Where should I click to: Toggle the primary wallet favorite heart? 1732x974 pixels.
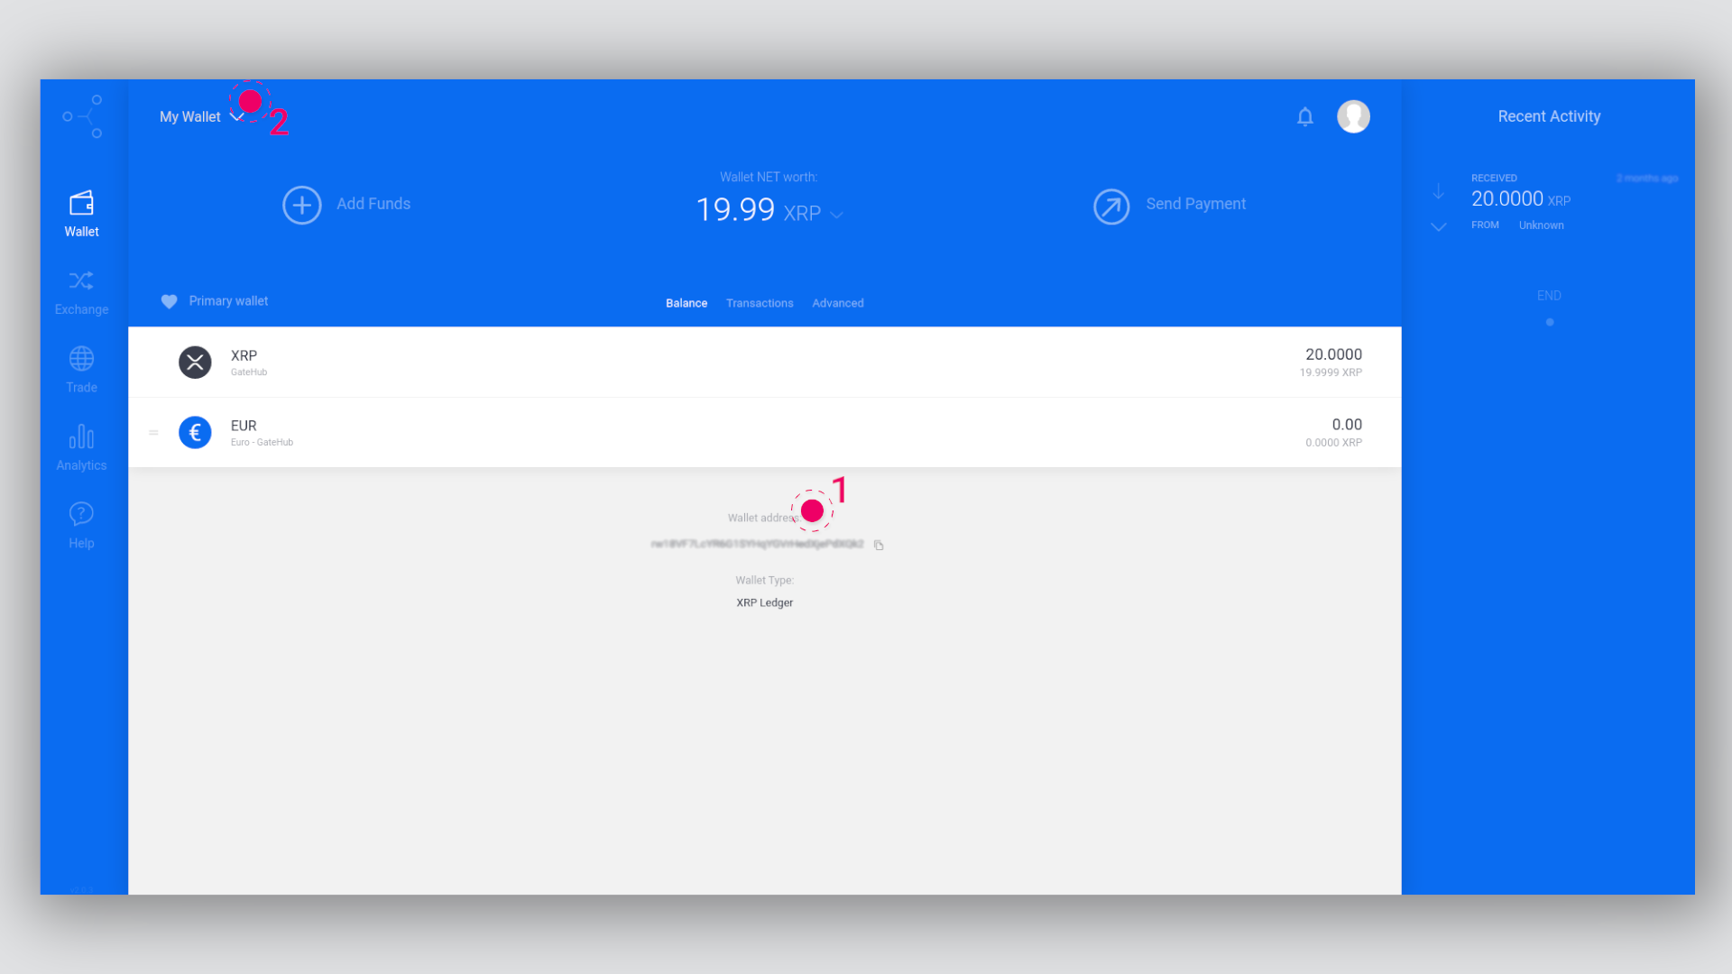pos(169,301)
